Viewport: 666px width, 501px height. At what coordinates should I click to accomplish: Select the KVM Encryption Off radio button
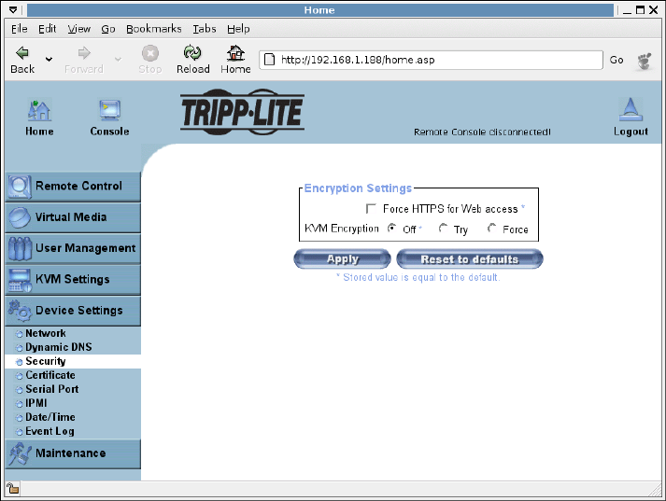coord(391,229)
